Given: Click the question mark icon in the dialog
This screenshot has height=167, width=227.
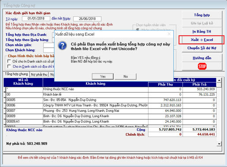Looking at the screenshot, I should click(x=62, y=45).
